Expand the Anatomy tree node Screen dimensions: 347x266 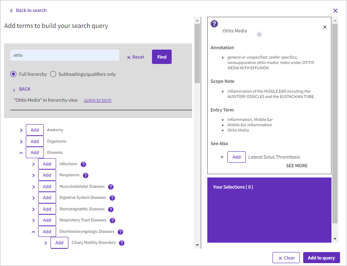(21, 130)
